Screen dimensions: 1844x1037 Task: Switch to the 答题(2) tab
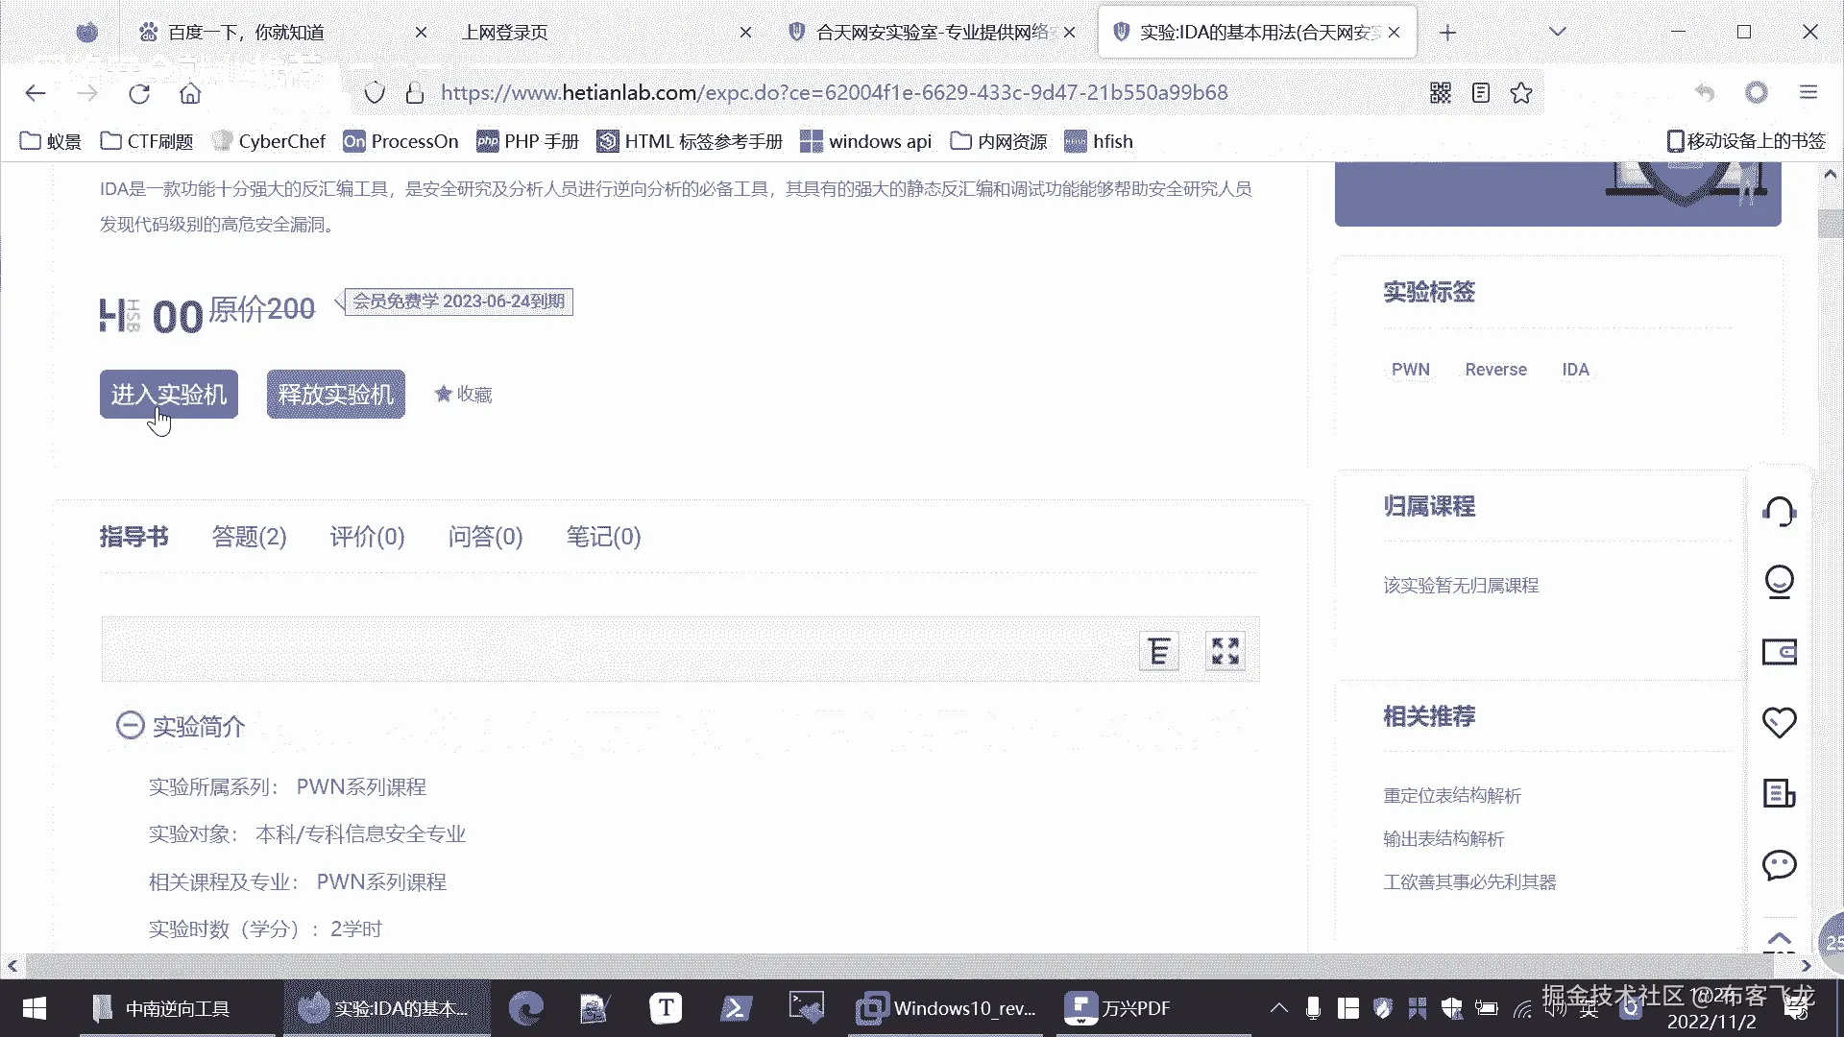coord(249,537)
